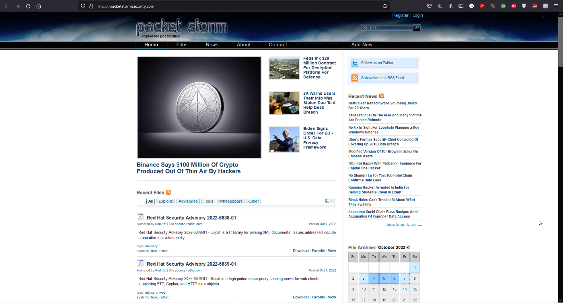Click the browser address bar URL
This screenshot has width=563, height=303.
tap(125, 6)
